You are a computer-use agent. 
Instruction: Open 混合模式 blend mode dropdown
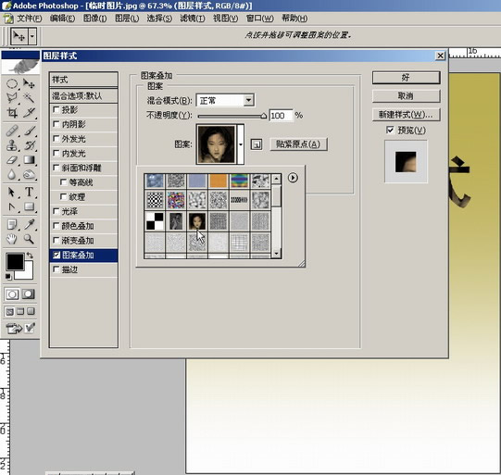(x=248, y=101)
